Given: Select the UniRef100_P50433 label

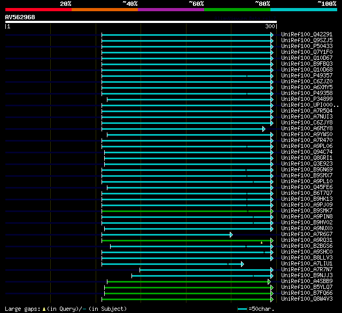Looking at the screenshot, I should click(x=307, y=46).
